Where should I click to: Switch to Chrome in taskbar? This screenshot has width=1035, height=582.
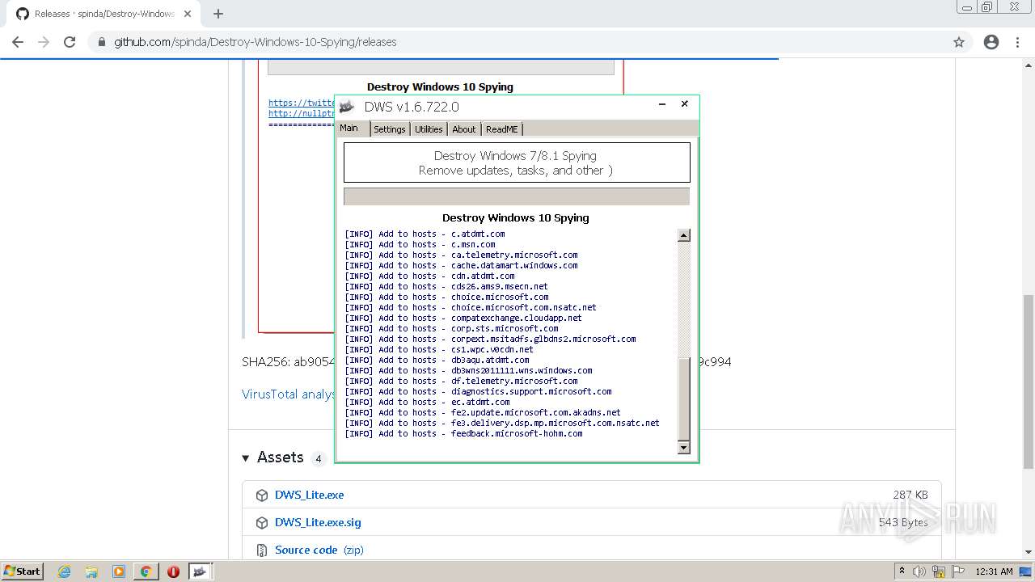coord(146,571)
